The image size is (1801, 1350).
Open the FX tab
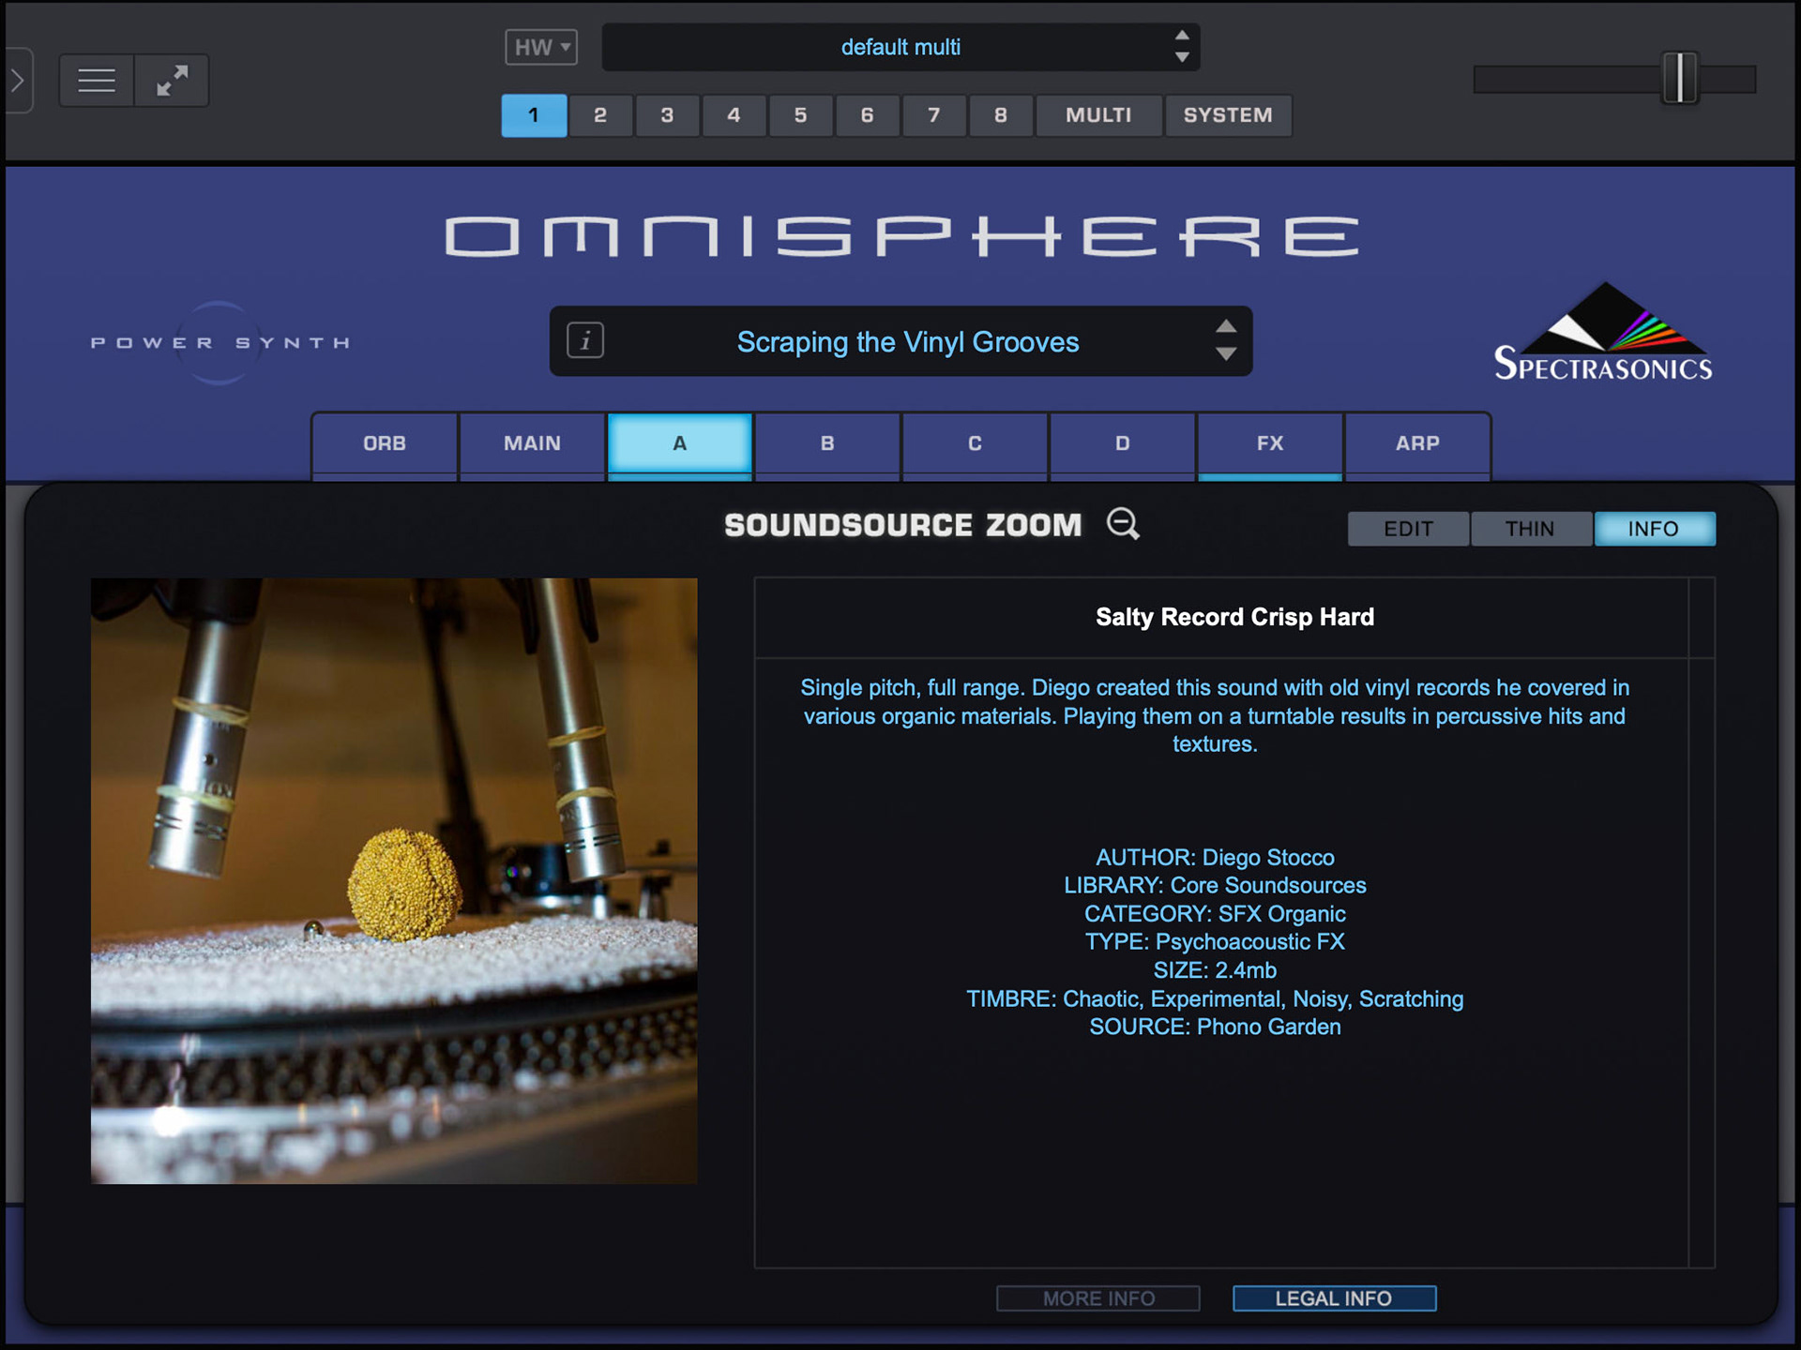1269,443
